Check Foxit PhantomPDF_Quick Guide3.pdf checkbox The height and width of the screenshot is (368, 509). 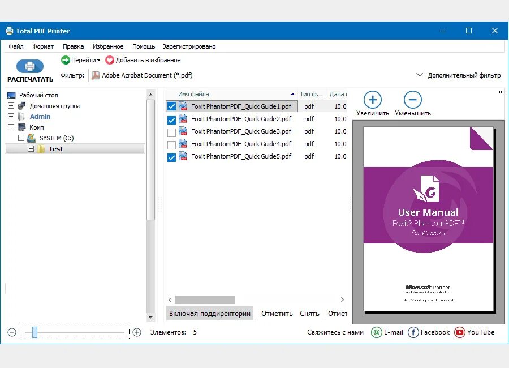(x=171, y=132)
